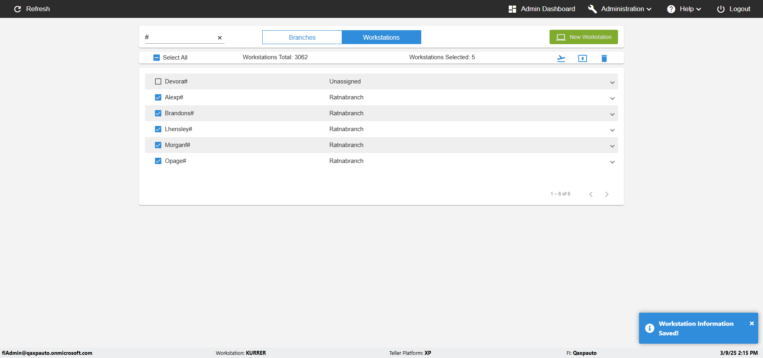Click Workstations Total: 3062 text
Viewport: 763px width, 358px height.
tap(275, 57)
